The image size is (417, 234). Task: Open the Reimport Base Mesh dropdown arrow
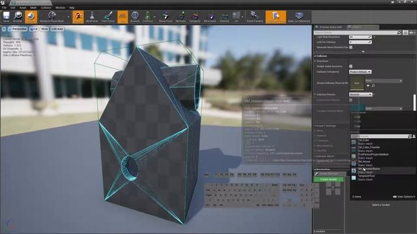click(x=68, y=17)
